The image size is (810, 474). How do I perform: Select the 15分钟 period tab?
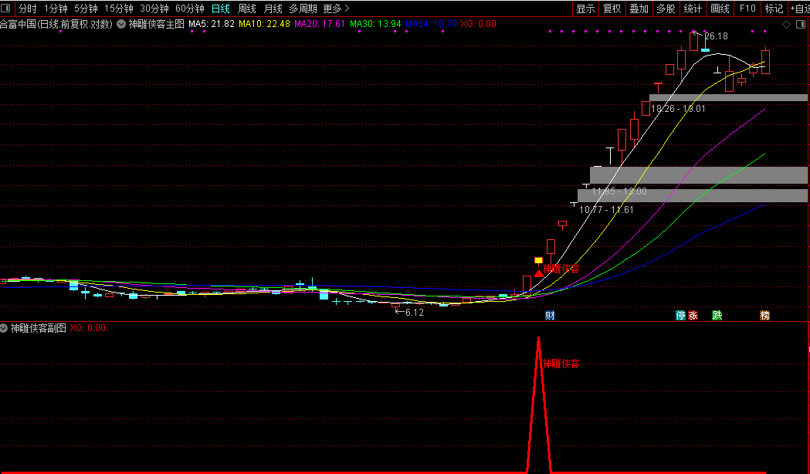pos(119,8)
